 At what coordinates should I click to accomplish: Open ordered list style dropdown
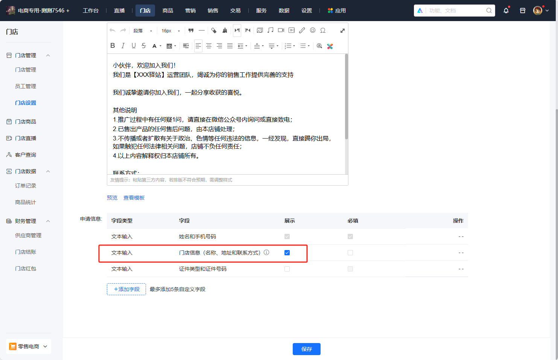[x=294, y=46]
